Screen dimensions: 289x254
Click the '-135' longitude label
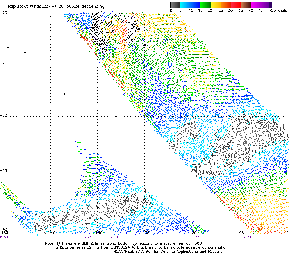(144, 233)
